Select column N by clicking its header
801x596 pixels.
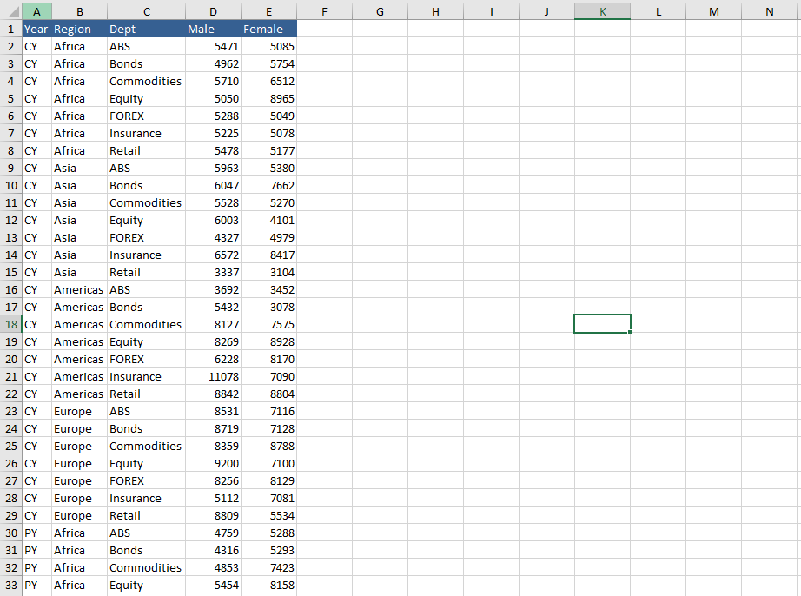coord(769,11)
